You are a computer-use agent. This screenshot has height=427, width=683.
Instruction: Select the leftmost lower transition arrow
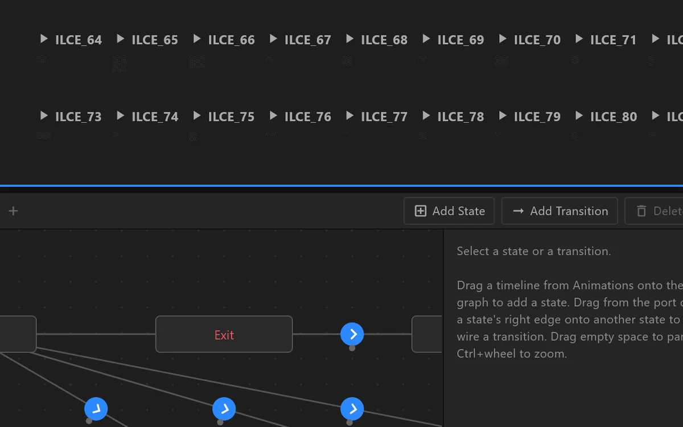click(x=96, y=409)
